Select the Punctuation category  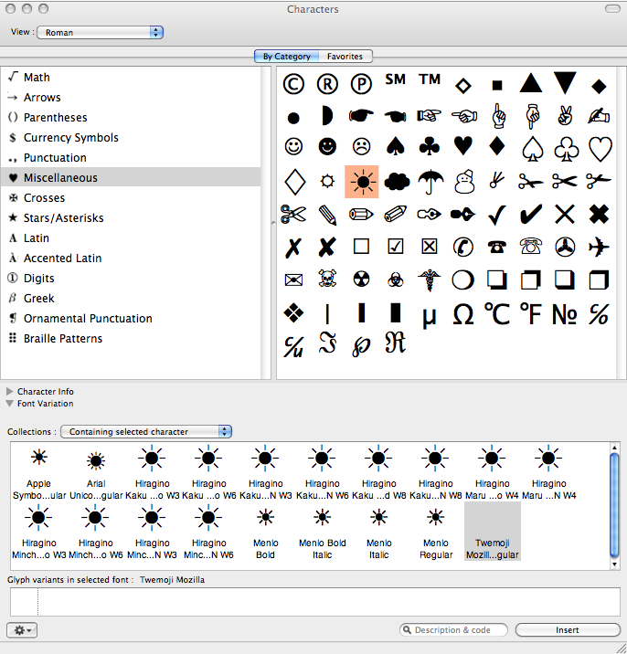tap(131, 158)
